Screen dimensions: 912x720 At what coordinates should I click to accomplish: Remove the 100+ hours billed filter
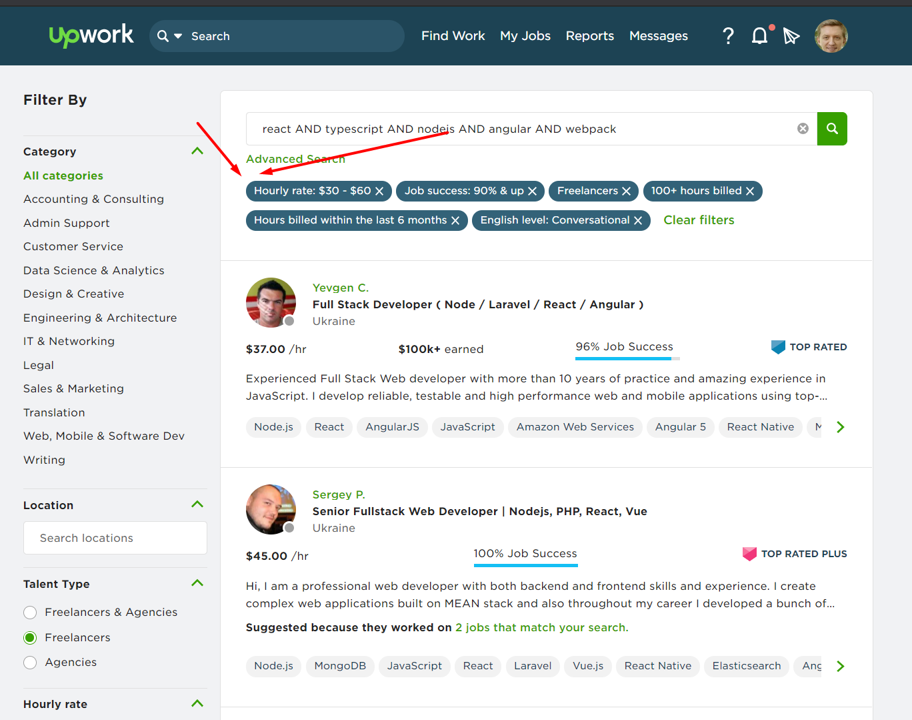[749, 192]
